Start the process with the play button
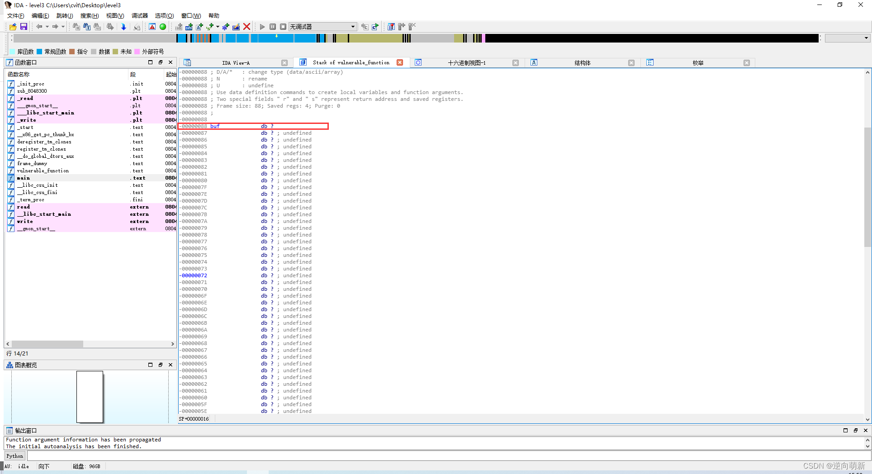This screenshot has height=474, width=872. 262,27
